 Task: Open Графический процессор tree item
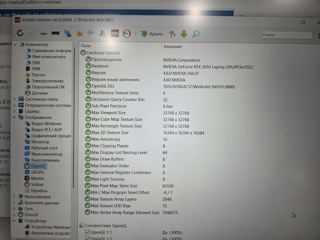pyautogui.click(x=48, y=136)
